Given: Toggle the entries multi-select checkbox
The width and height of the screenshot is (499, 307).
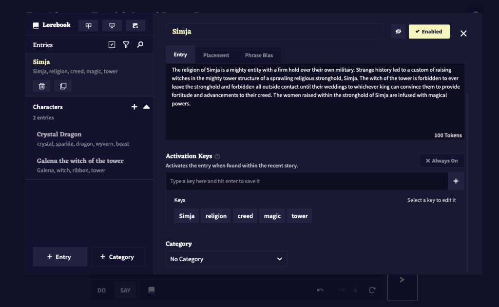Looking at the screenshot, I should click(x=112, y=45).
